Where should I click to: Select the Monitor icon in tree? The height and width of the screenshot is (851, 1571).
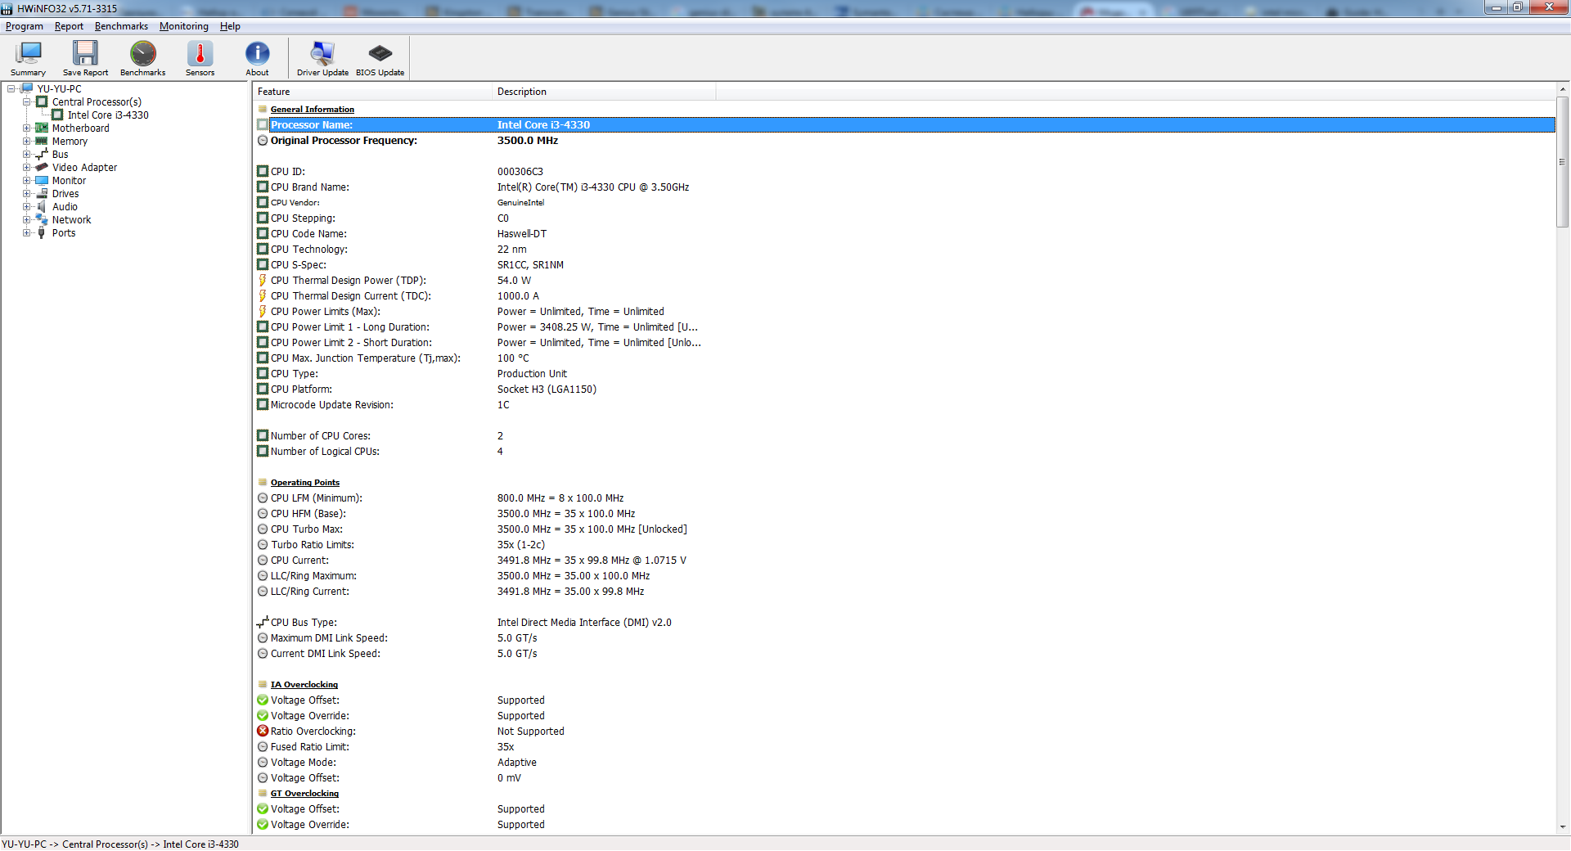(x=42, y=180)
